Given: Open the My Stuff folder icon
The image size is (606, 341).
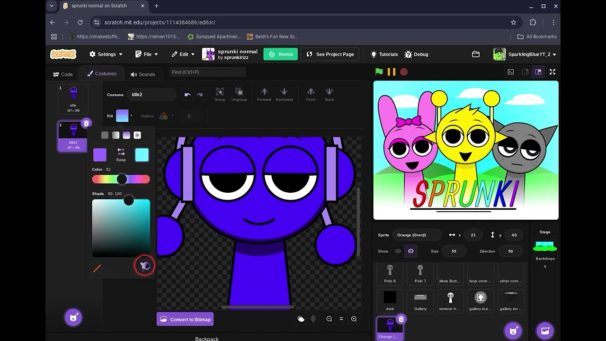Looking at the screenshot, I should [476, 54].
